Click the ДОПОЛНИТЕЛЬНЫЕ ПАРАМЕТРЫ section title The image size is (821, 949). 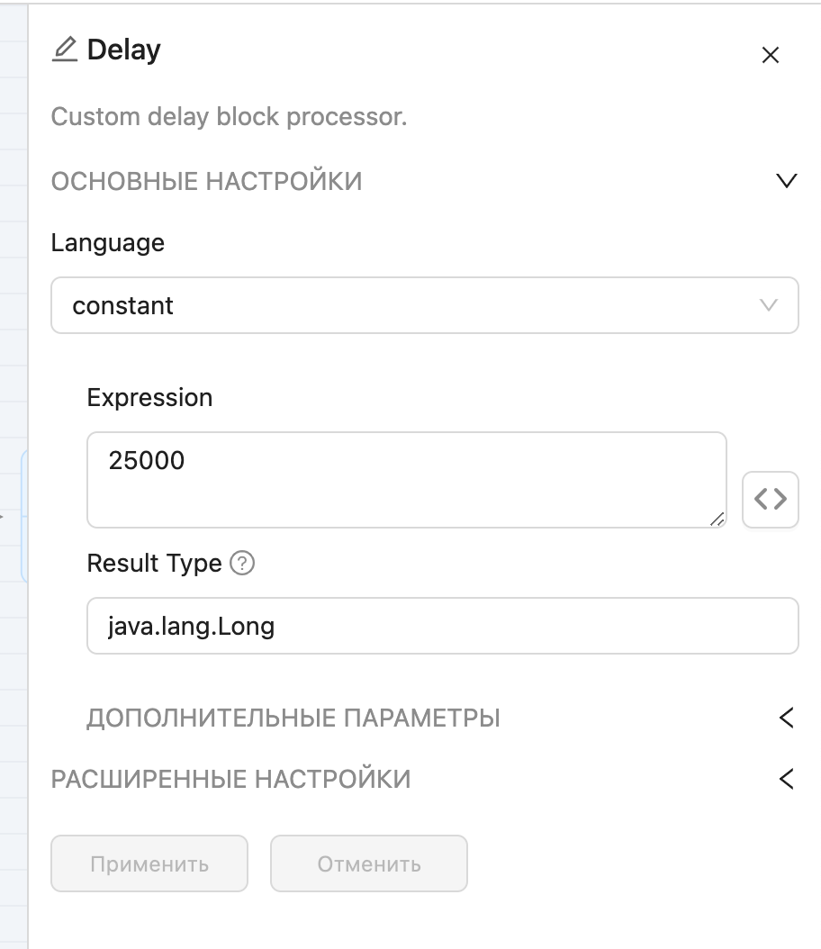coord(293,718)
